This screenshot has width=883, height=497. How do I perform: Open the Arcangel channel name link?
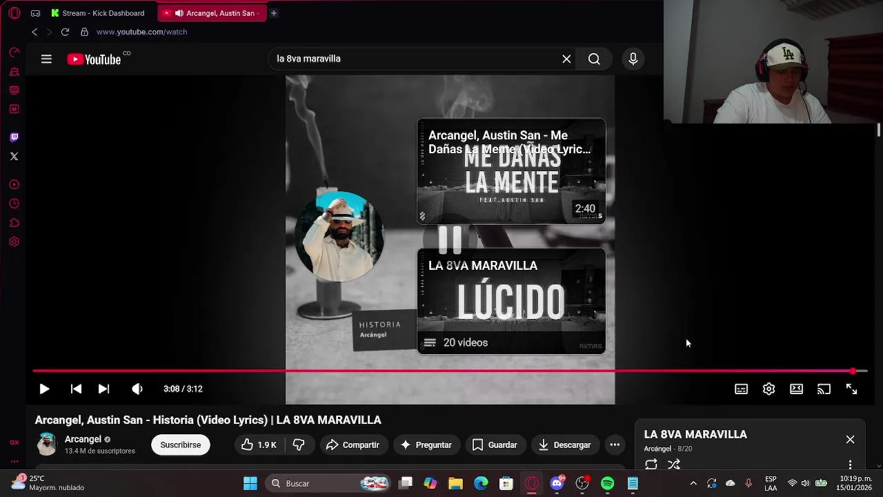83,440
